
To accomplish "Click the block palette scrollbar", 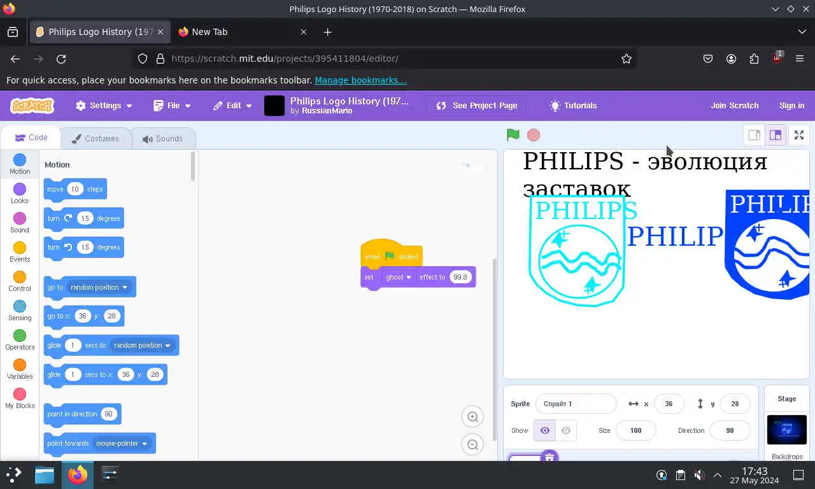I will click(193, 166).
